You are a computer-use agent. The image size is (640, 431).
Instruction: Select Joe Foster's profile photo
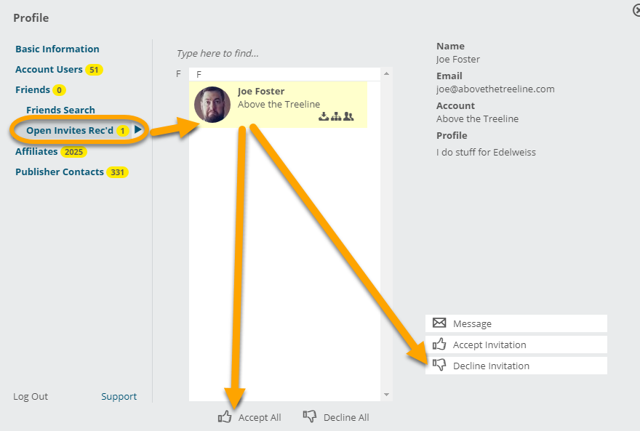[212, 105]
